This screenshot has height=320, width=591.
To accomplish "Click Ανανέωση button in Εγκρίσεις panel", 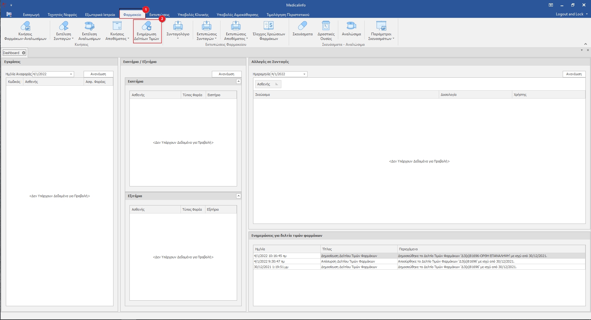I will [98, 74].
